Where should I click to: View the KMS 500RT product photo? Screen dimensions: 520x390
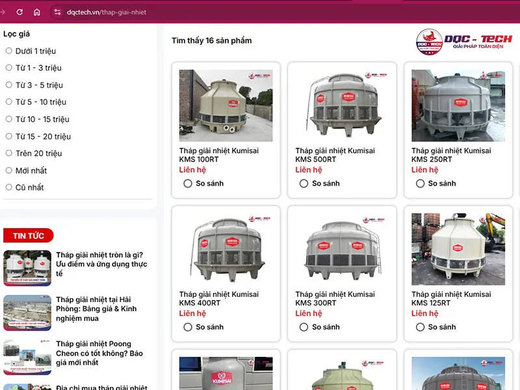click(x=342, y=105)
